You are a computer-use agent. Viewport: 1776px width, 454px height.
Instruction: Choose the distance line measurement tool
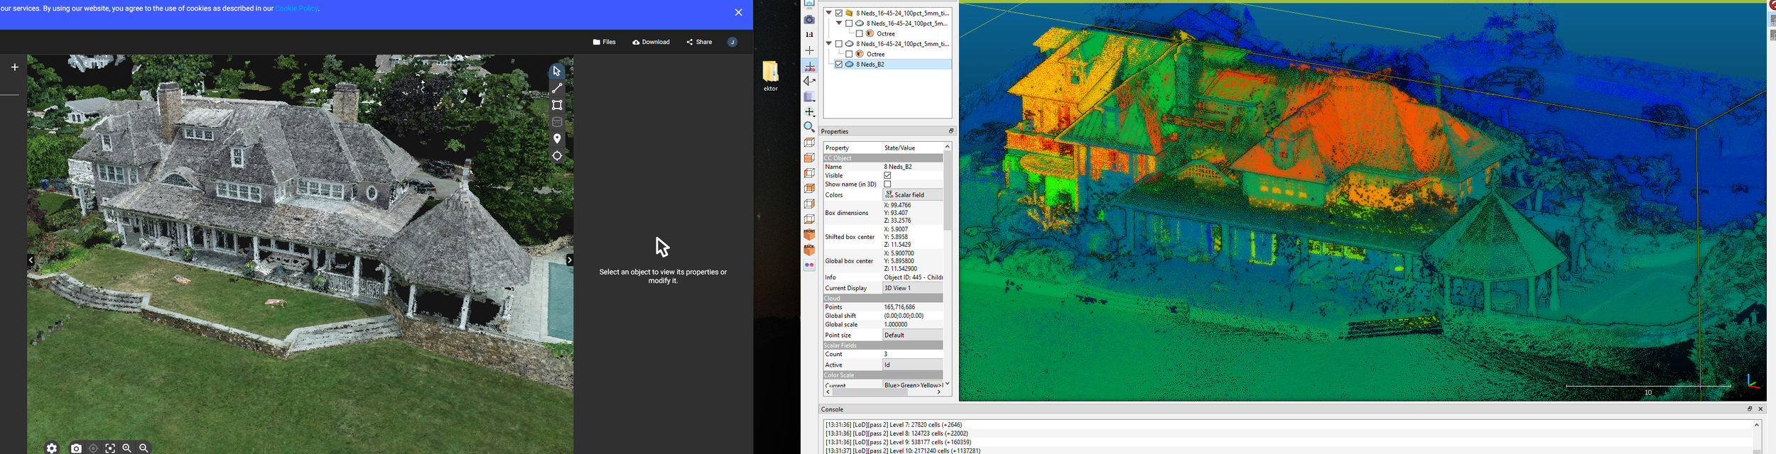[557, 89]
